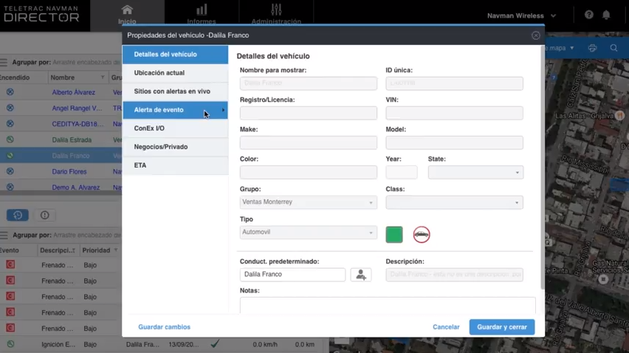Click the map search magnifier icon

point(613,48)
